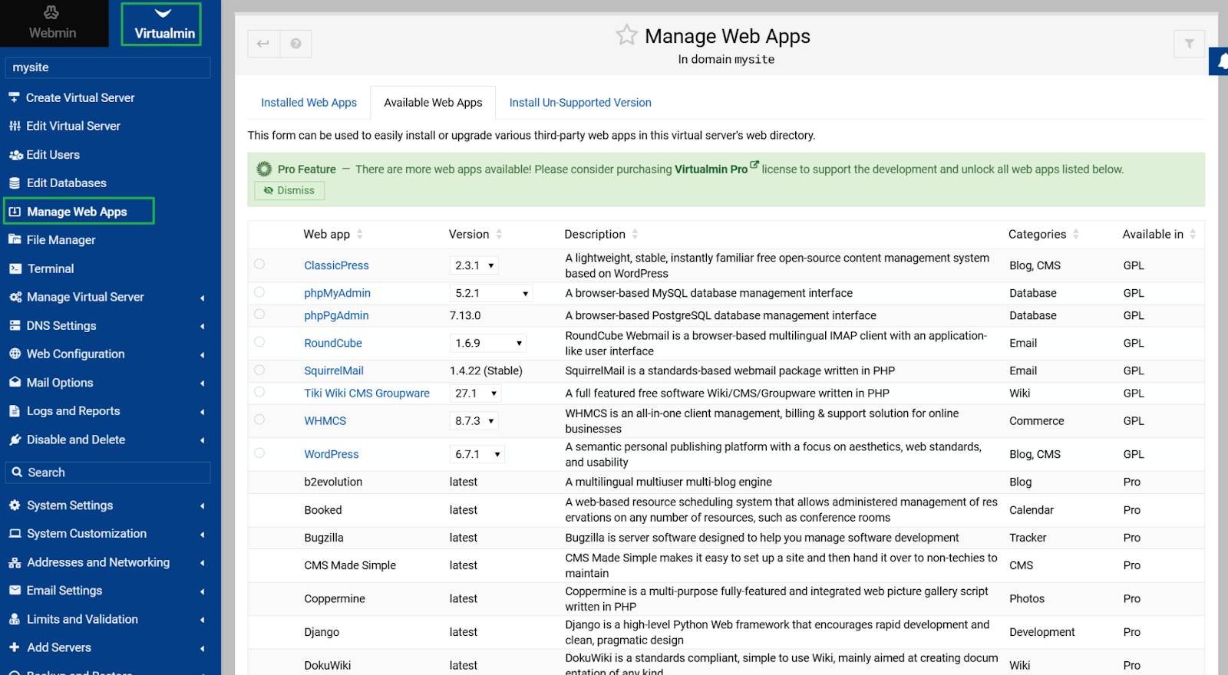Open RoundCube version 1.6.9 dropdown
1228x675 pixels.
click(488, 343)
